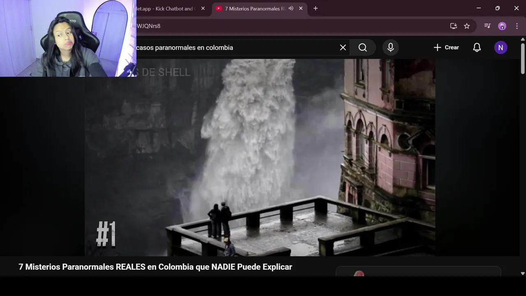Open the Chrome profile avatar
The image size is (526, 296).
(x=502, y=26)
